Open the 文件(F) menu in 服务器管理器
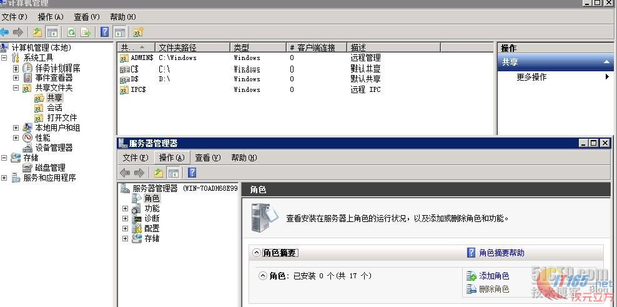617x307 pixels. point(136,158)
